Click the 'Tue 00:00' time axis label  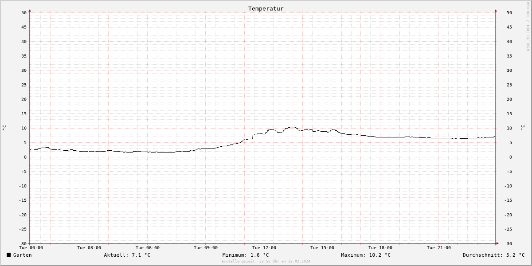point(31,248)
